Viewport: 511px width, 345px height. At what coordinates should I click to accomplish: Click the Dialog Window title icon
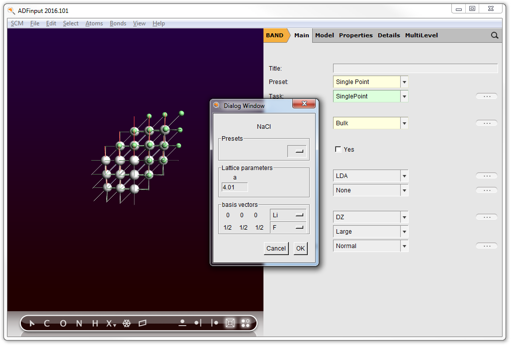click(216, 105)
